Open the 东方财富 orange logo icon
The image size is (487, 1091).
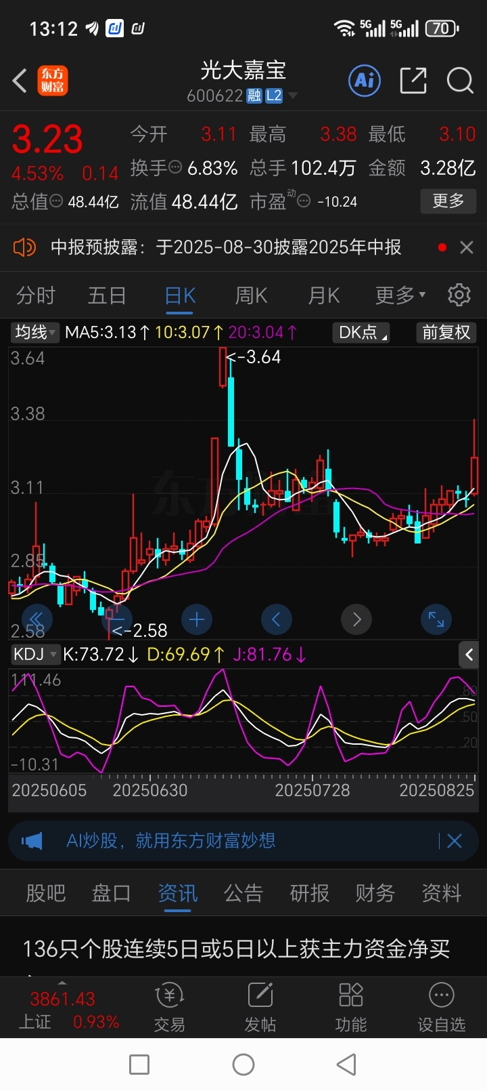click(53, 81)
